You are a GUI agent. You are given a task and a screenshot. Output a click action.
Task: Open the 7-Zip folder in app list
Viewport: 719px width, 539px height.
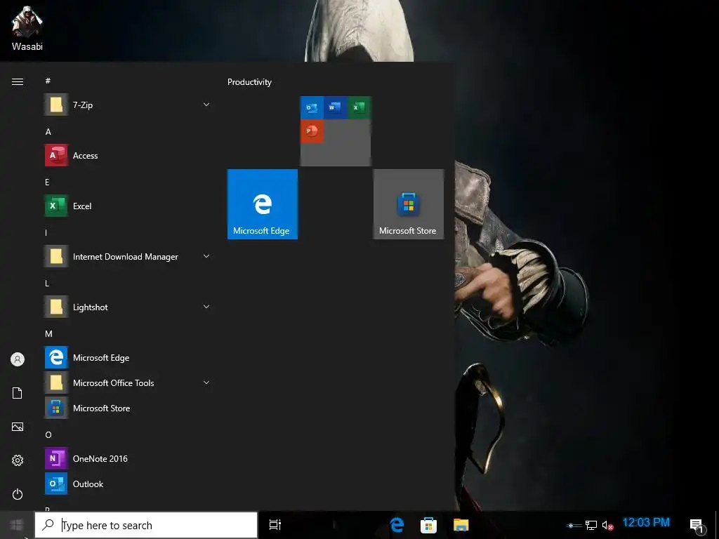coord(128,105)
